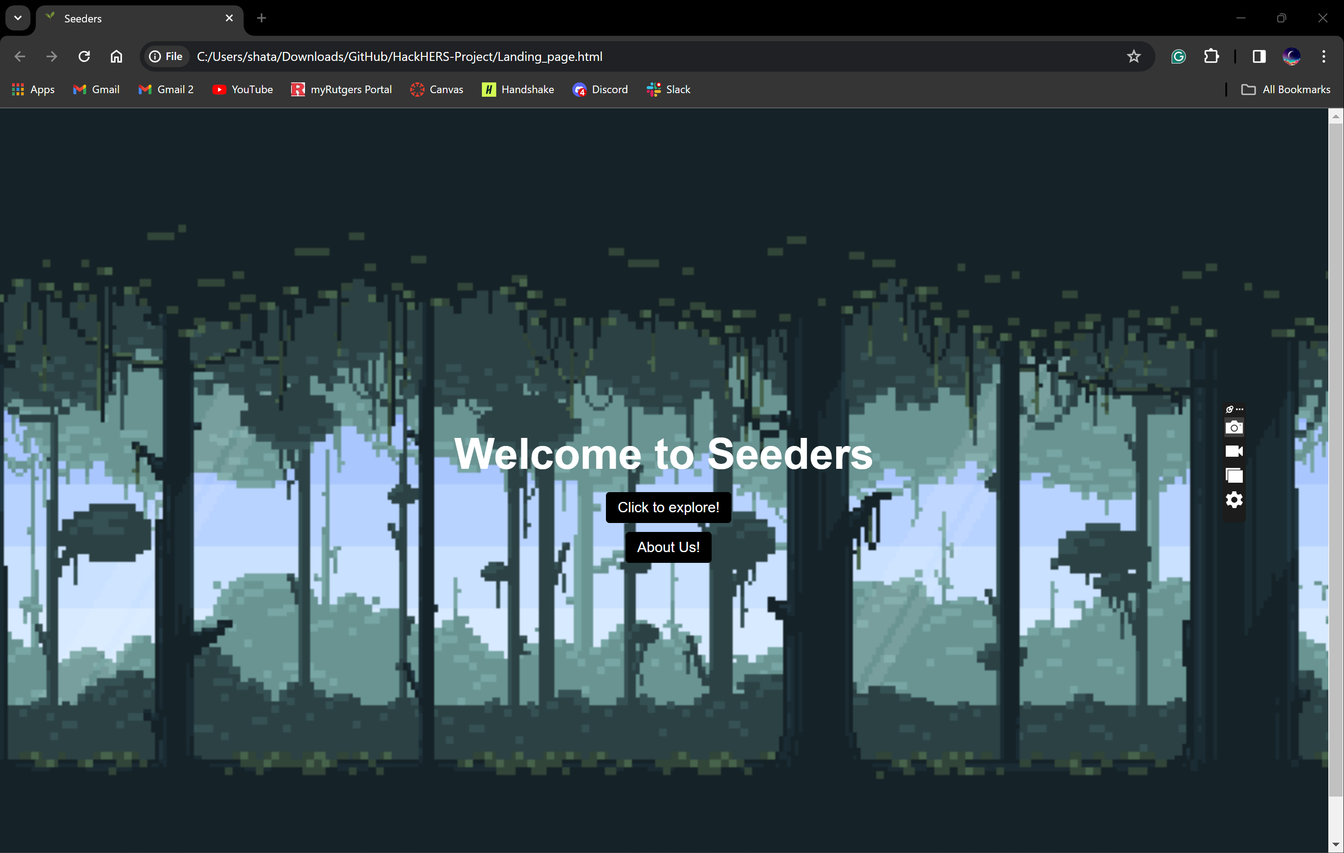Open the Extensions puzzle icon
Image resolution: width=1344 pixels, height=853 pixels.
point(1211,56)
